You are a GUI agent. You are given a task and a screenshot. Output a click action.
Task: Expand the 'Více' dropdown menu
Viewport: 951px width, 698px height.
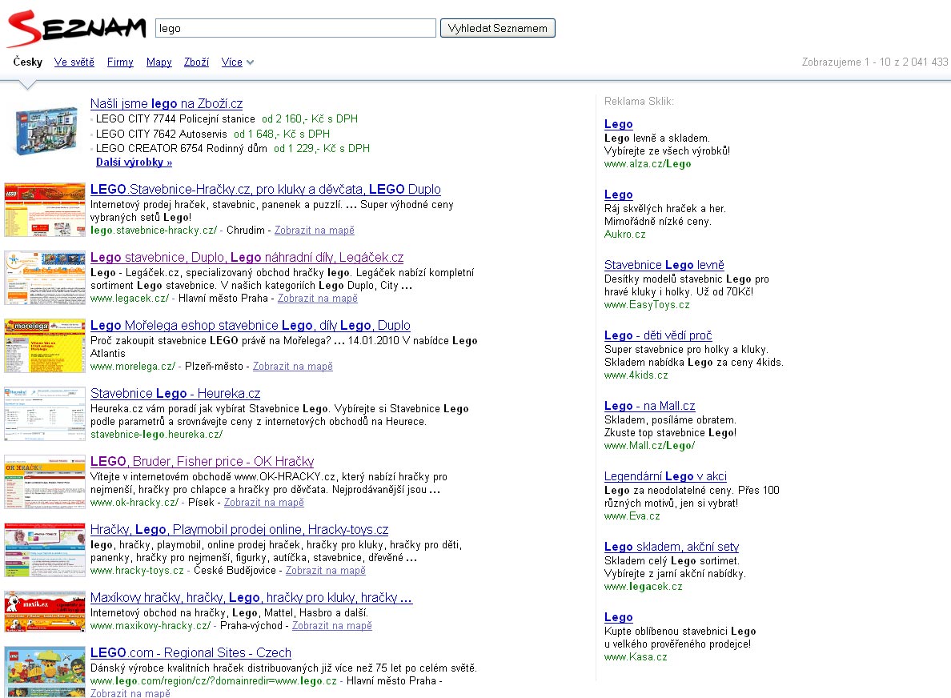(237, 62)
